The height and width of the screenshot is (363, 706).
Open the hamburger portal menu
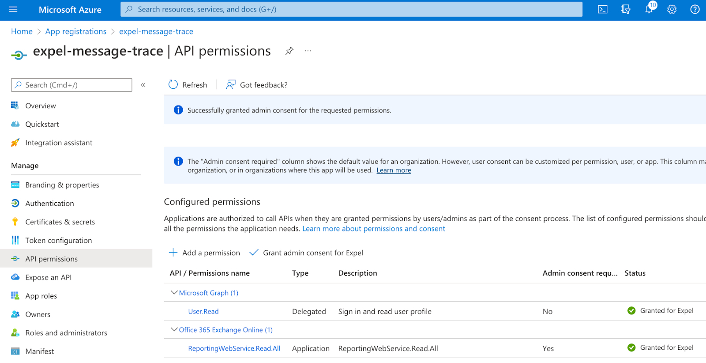pos(13,9)
